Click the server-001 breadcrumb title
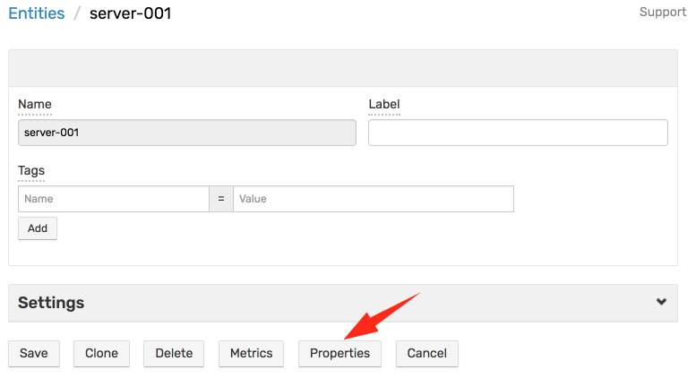The width and height of the screenshot is (696, 387). point(131,13)
